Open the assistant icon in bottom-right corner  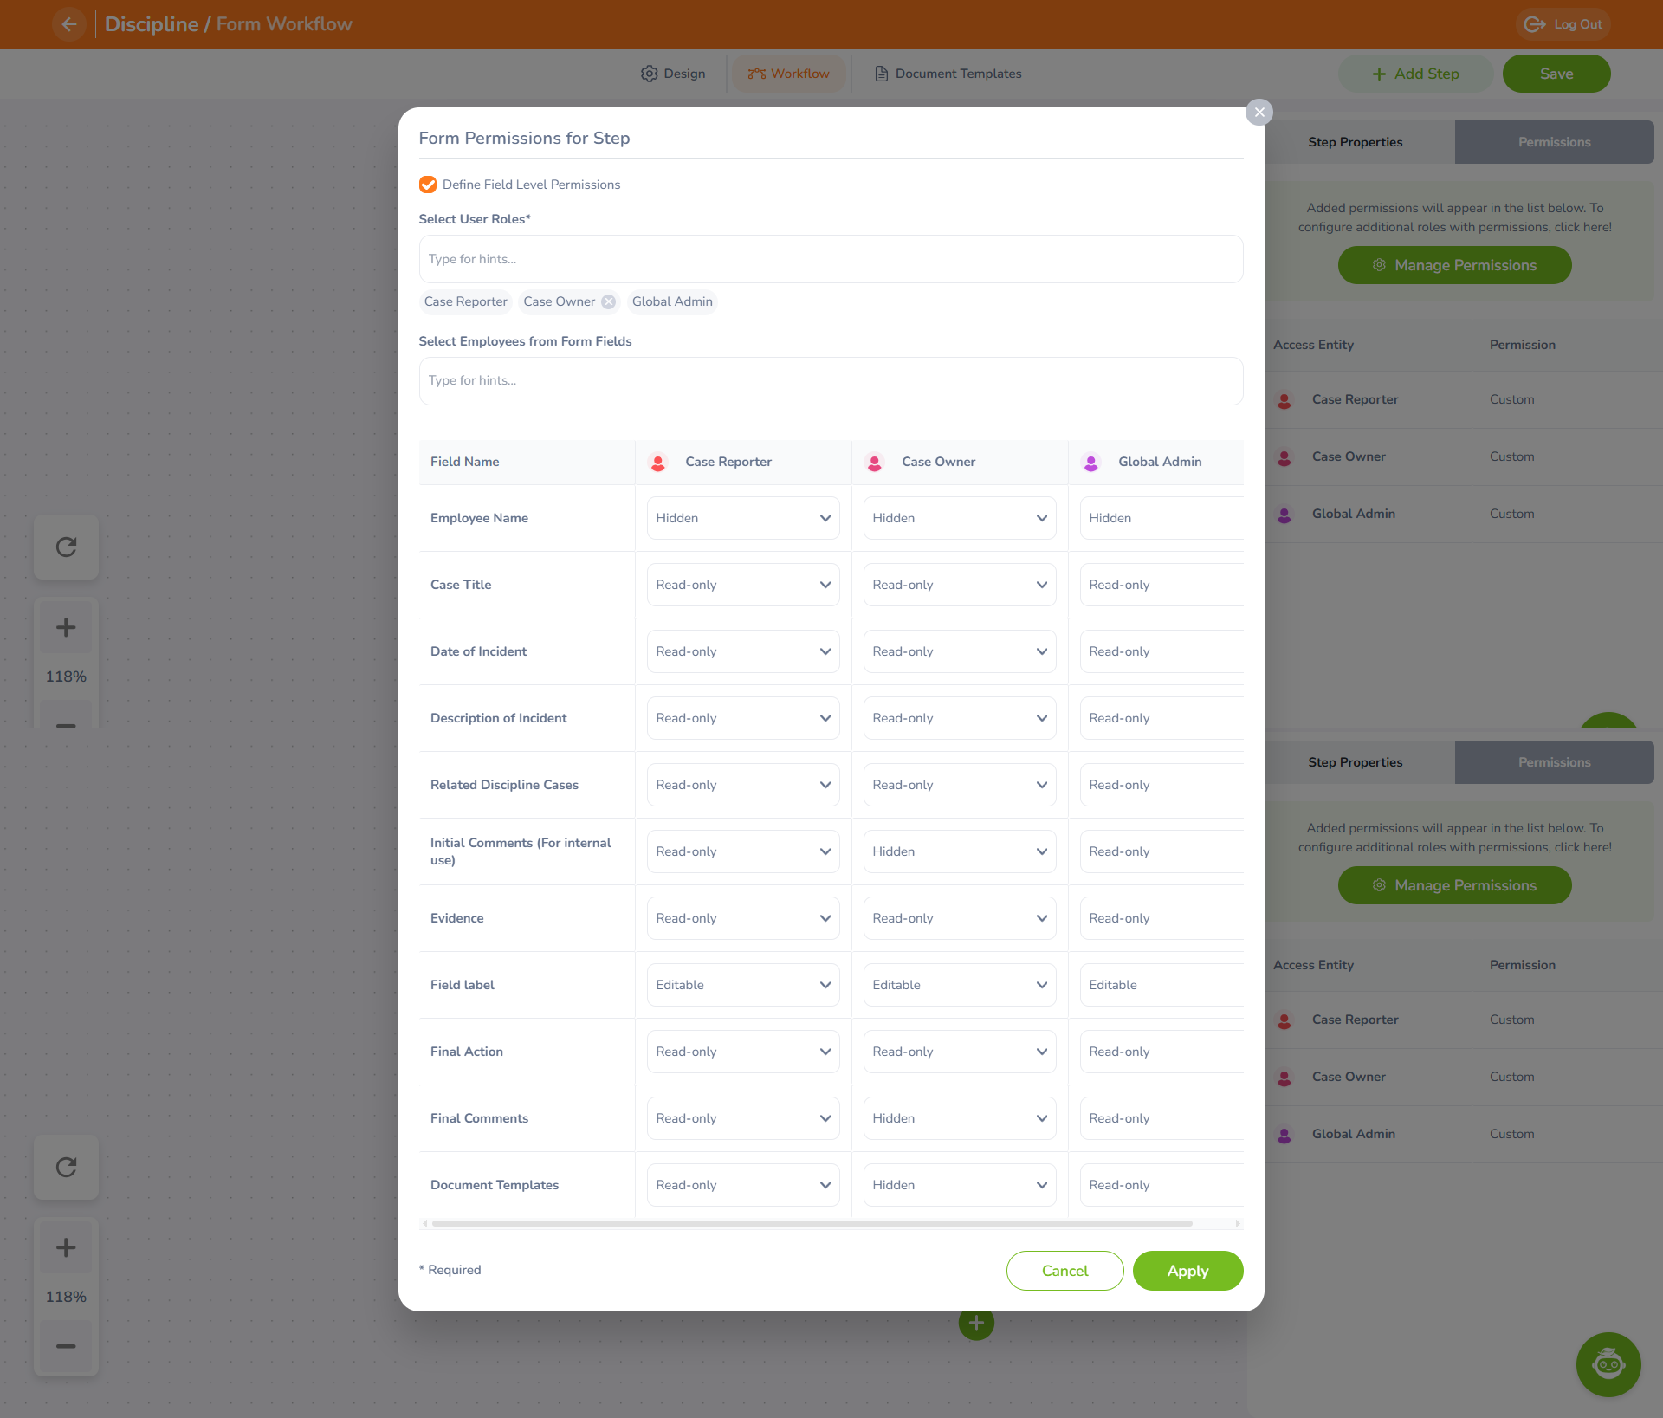pos(1608,1364)
